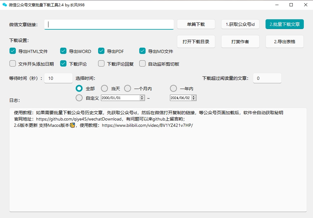This screenshot has width=313, height=218.
Task: Disable 导出MD文件 export
Action: coord(142,51)
